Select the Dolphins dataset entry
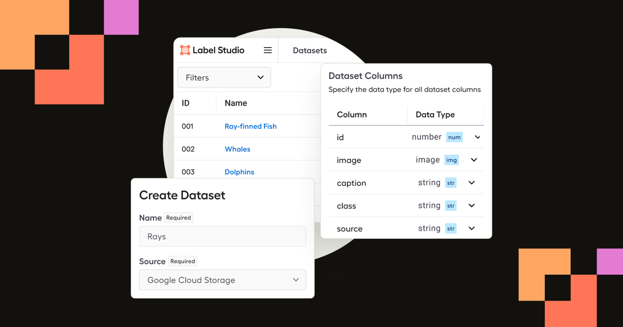Viewport: 623px width, 327px height. (239, 172)
